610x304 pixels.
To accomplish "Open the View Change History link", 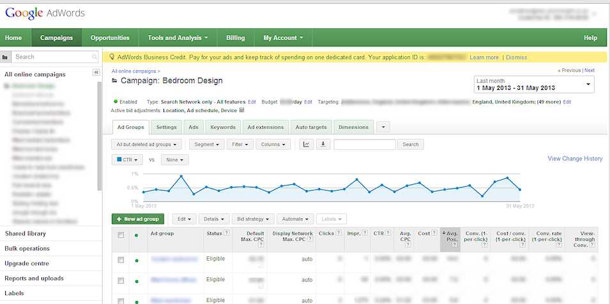I will [x=575, y=159].
